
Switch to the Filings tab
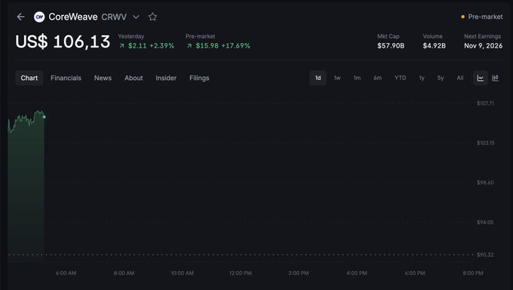(x=199, y=78)
